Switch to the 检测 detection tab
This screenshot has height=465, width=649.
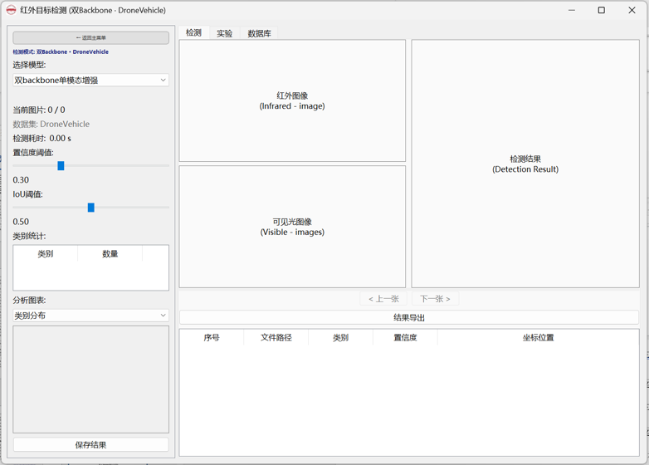pos(193,32)
